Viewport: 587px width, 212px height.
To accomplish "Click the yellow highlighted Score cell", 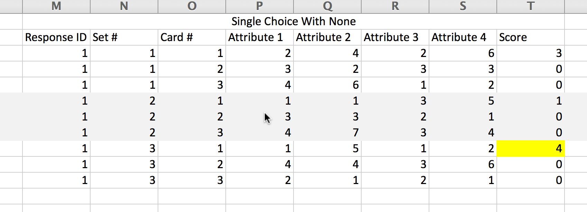I will coord(531,148).
